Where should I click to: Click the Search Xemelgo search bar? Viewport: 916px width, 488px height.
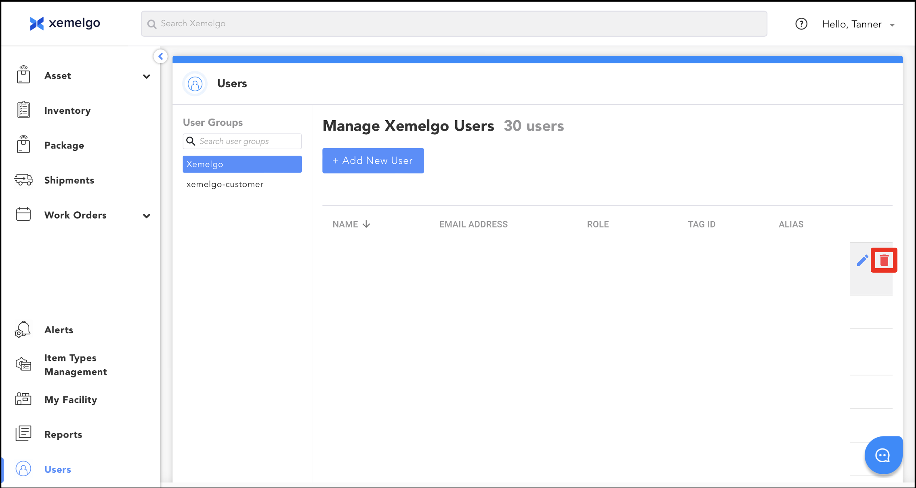click(x=454, y=24)
